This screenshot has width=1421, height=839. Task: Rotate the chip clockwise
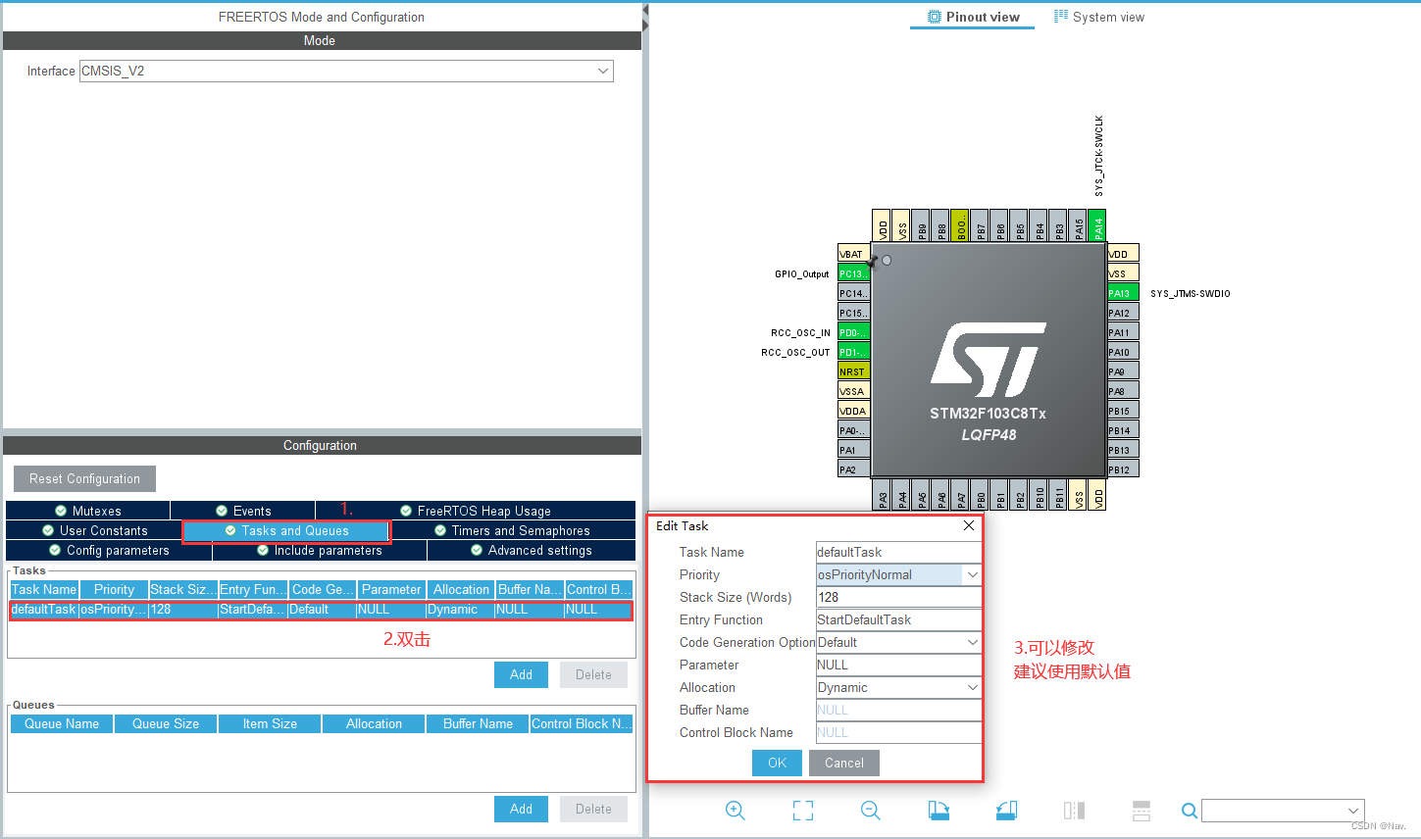[x=939, y=811]
